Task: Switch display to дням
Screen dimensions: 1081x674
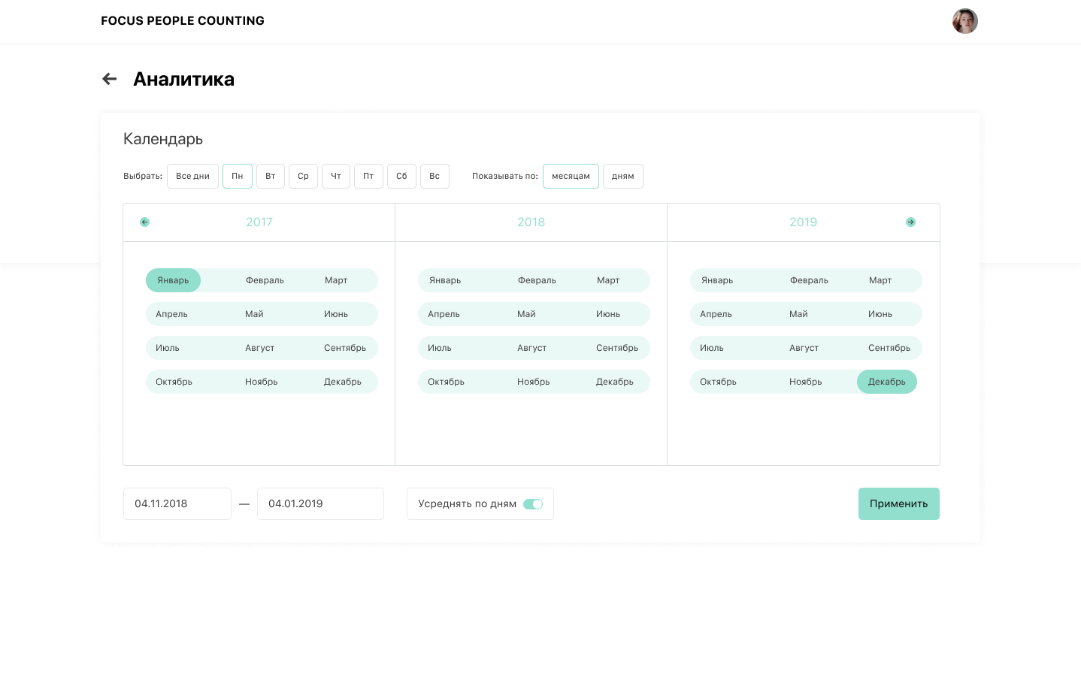Action: 622,176
